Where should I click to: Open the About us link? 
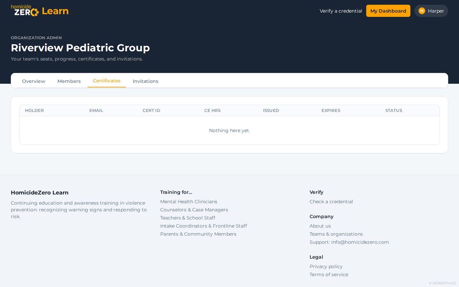click(320, 226)
